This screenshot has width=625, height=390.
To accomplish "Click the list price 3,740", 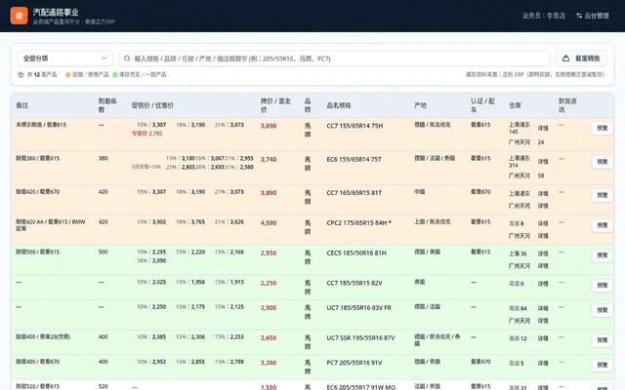I will (269, 159).
